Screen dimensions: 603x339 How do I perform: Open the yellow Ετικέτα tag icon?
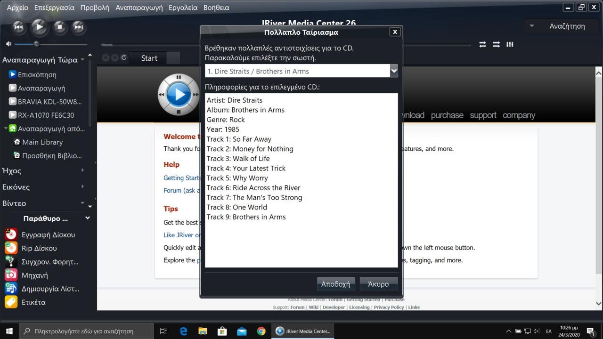[x=11, y=302]
